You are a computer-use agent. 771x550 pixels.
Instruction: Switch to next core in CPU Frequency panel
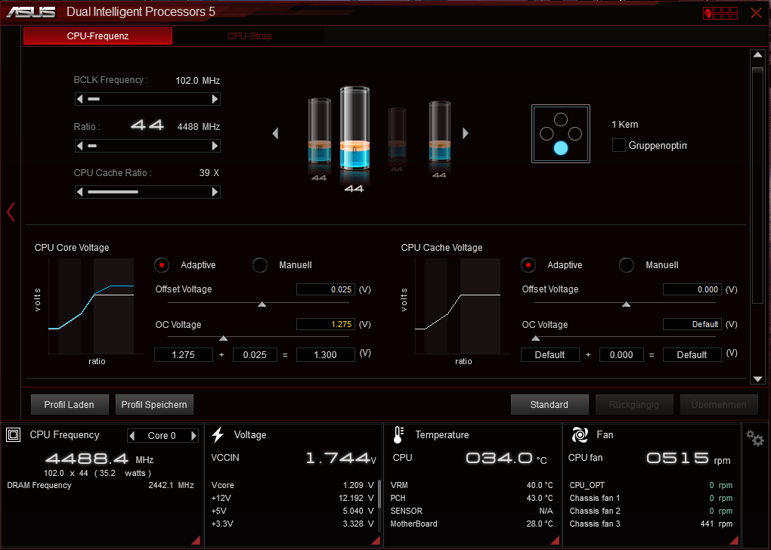coord(194,435)
